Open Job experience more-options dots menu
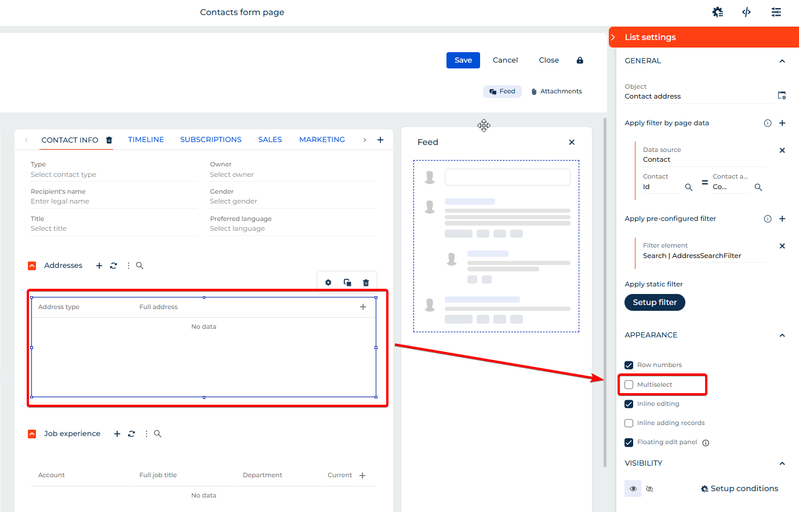Image resolution: width=799 pixels, height=512 pixels. [146, 434]
